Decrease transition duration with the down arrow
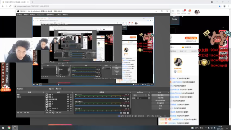 [x=149, y=99]
